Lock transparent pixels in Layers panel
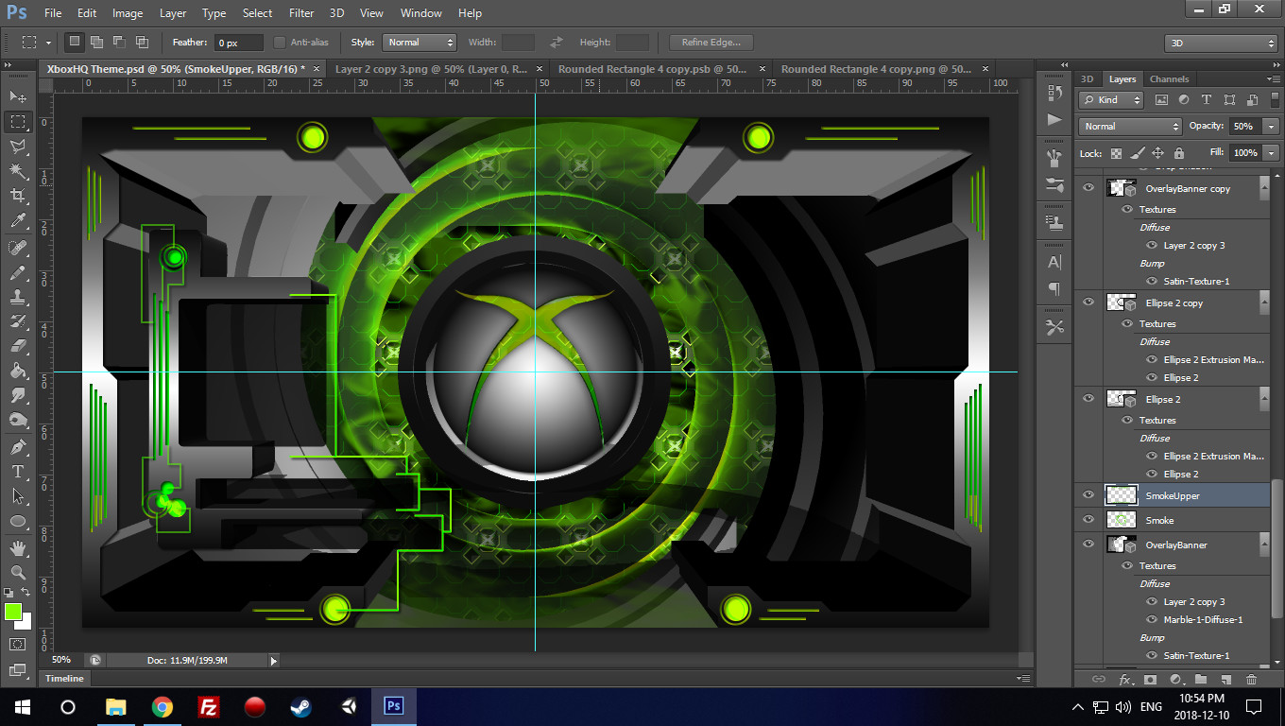The width and height of the screenshot is (1285, 726). coord(1116,153)
